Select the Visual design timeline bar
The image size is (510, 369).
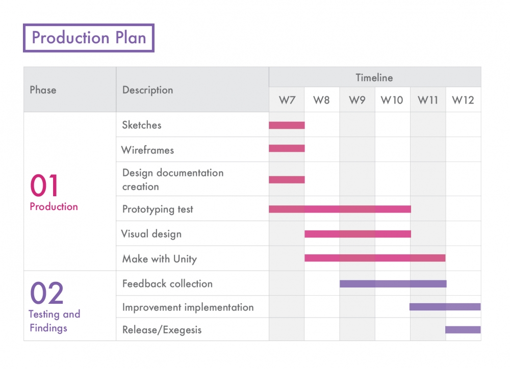click(x=358, y=234)
